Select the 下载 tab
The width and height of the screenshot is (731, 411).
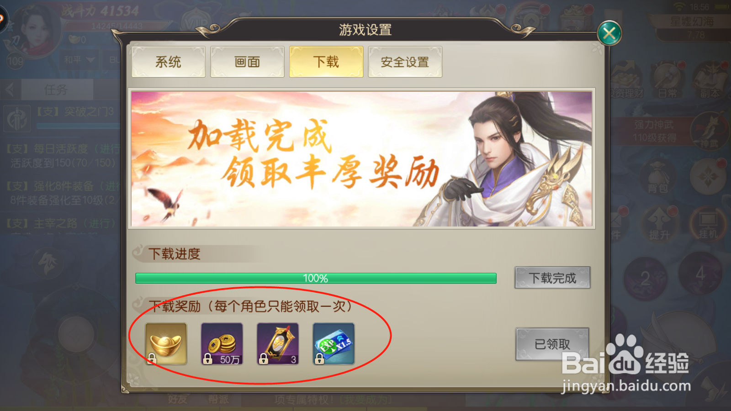(326, 62)
